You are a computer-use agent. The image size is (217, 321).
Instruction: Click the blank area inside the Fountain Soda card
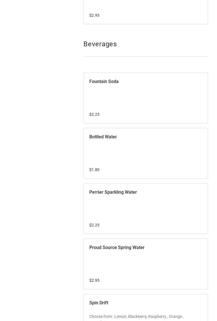145,98
